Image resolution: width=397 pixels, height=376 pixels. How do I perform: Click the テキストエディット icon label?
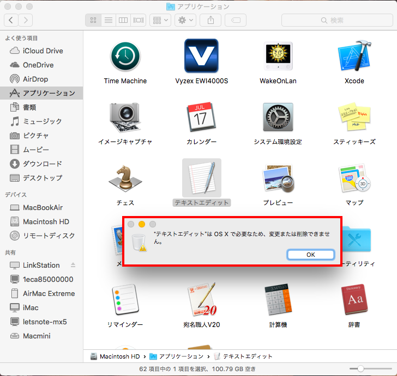202,202
